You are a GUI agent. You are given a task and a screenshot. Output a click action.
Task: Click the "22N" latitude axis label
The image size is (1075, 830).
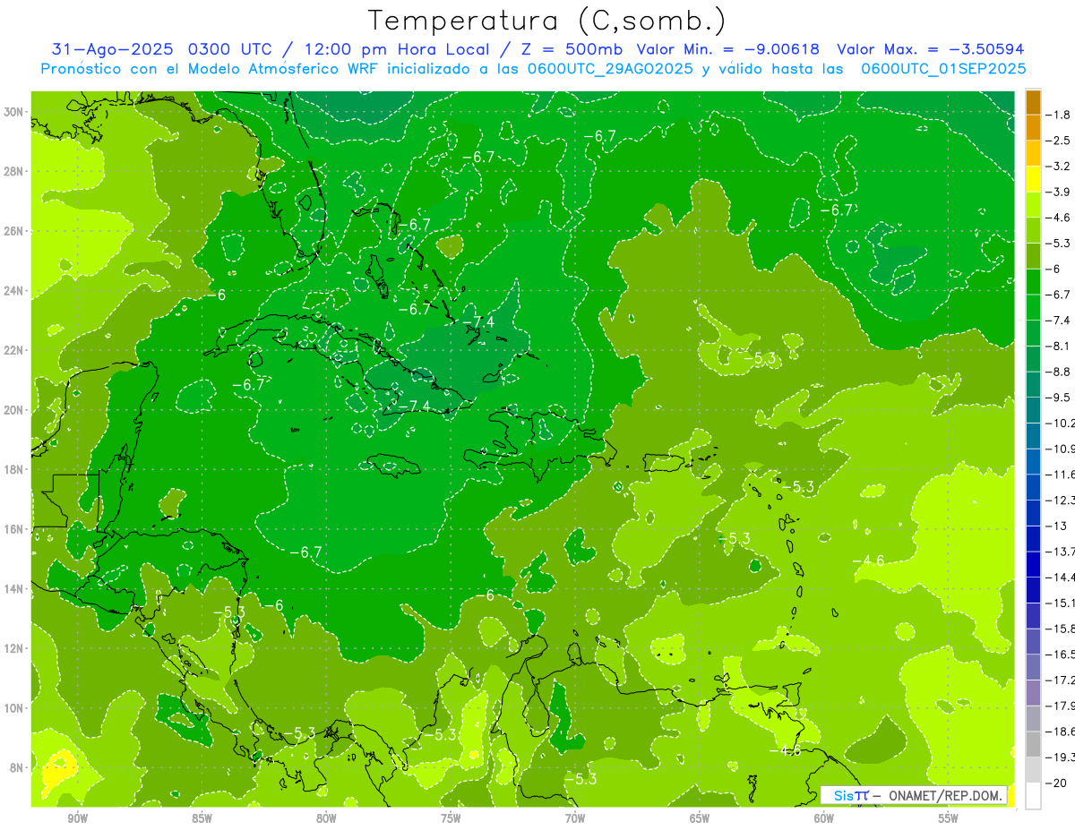14,350
